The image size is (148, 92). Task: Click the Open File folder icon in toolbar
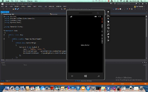tap(13, 9)
